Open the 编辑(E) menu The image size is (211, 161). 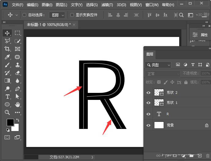pos(32,5)
